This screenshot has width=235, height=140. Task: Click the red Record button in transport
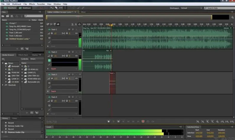tap(143, 121)
